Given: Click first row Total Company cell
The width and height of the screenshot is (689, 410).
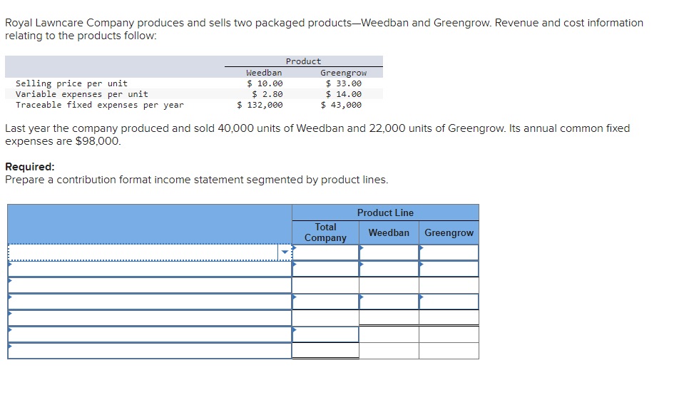Looking at the screenshot, I should tap(326, 252).
